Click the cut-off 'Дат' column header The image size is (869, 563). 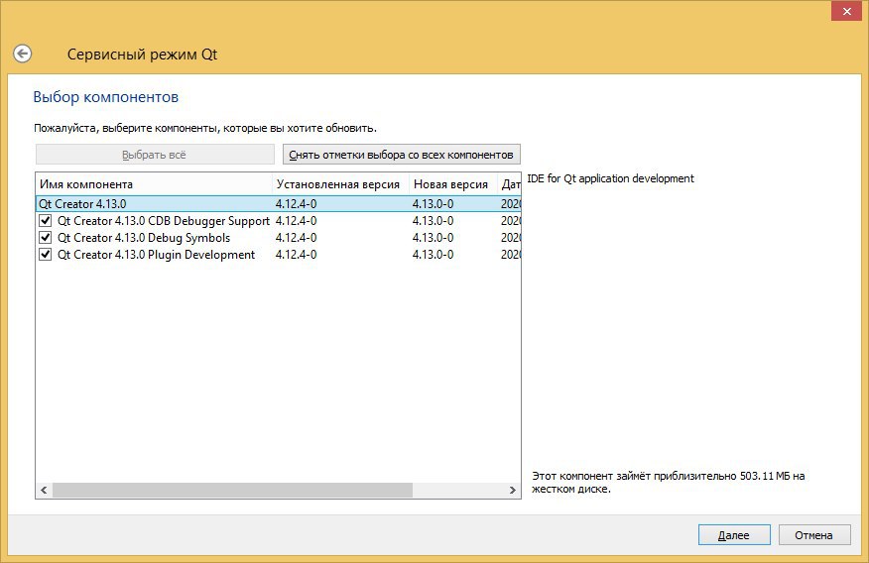(509, 184)
